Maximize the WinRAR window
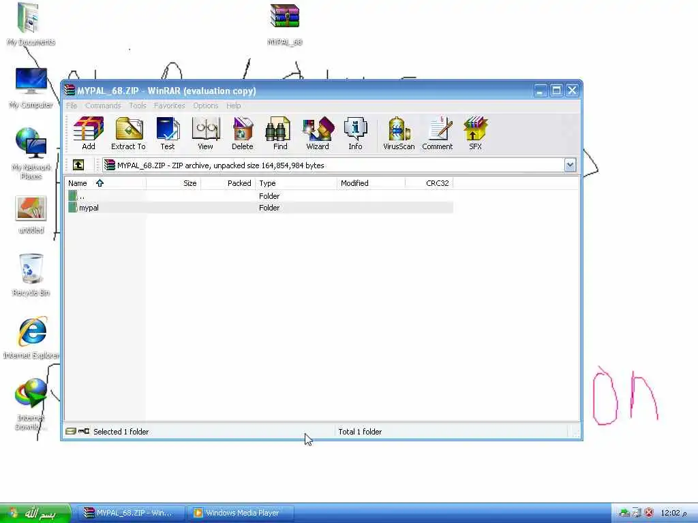 (556, 91)
